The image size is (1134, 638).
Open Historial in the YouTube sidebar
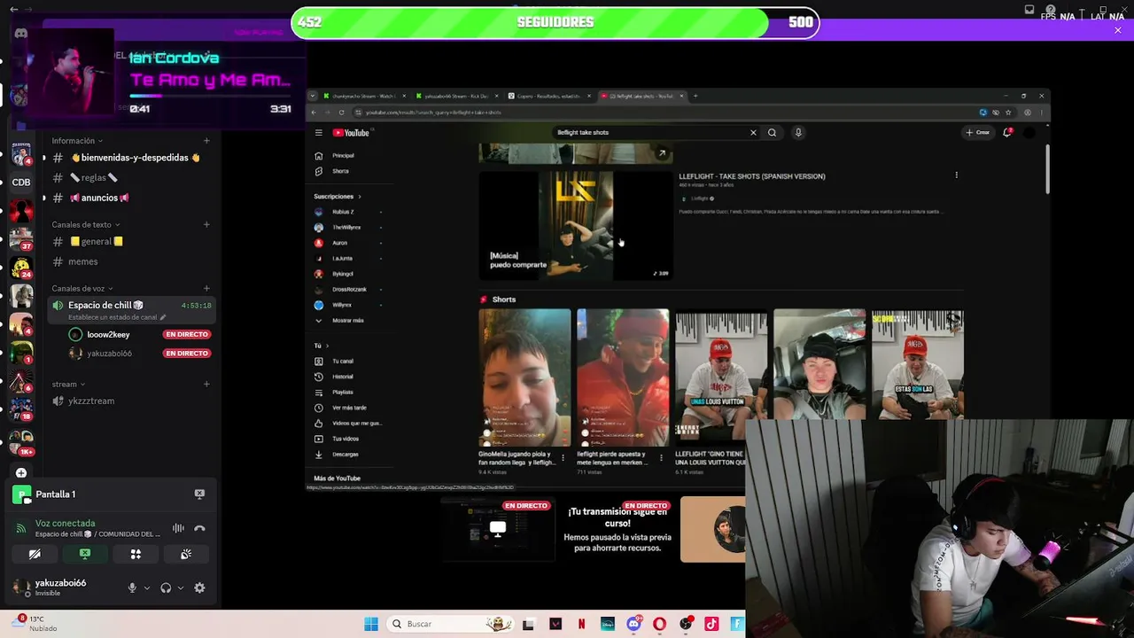pyautogui.click(x=342, y=377)
